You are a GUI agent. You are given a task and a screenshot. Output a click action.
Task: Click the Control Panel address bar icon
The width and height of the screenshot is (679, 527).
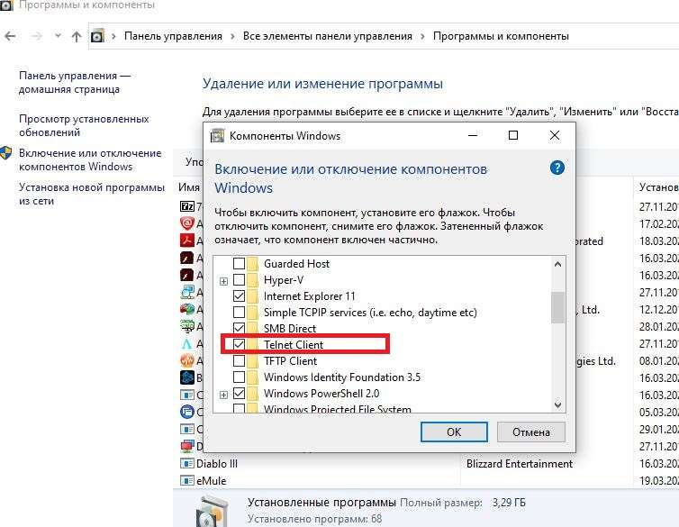[x=98, y=36]
